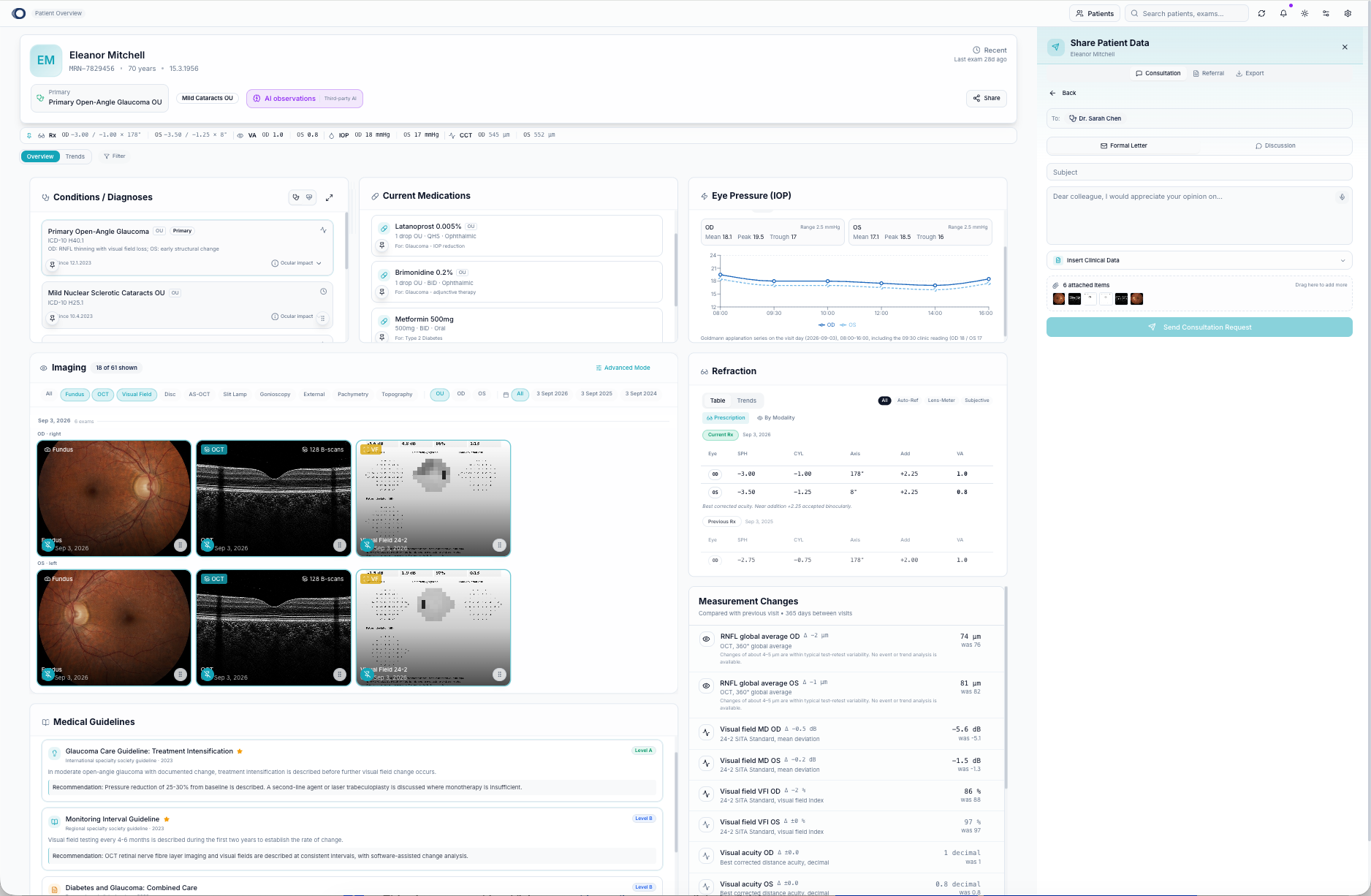Screen dimensions: 1371x896
Task: Click unpin icon on the OD Fundus image
Action: coord(48,545)
